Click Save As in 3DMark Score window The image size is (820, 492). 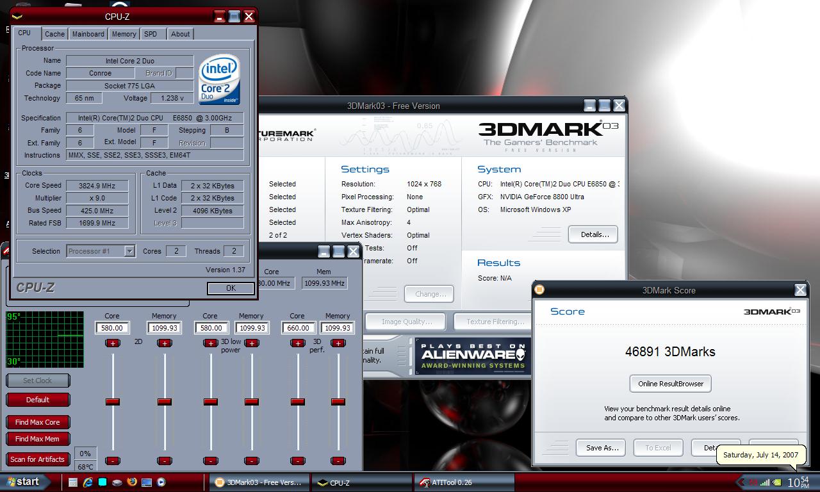pyautogui.click(x=601, y=448)
